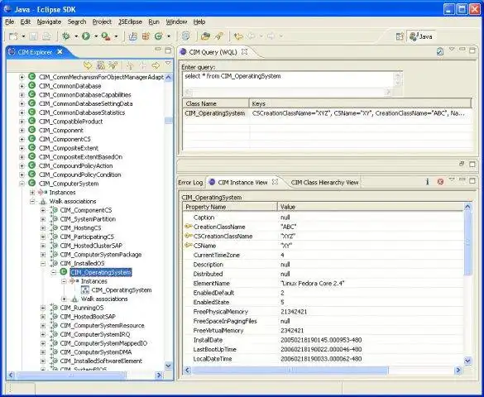Click the red stop icon in Instance View

coord(440,182)
